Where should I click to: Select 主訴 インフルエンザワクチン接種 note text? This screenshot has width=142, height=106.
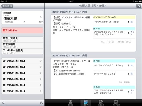tap(72, 19)
